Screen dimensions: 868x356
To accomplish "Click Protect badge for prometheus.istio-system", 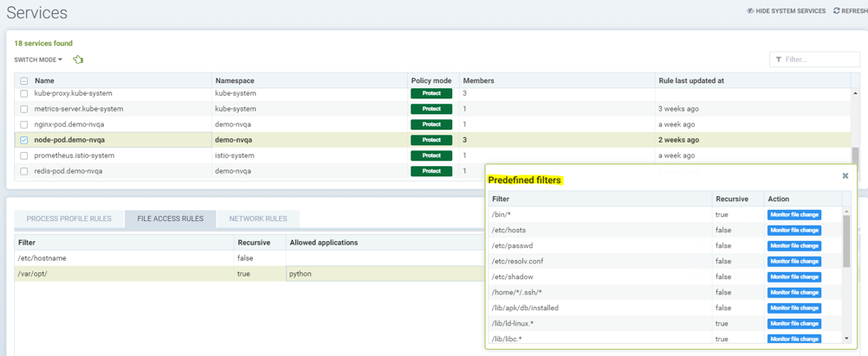I will coord(431,156).
